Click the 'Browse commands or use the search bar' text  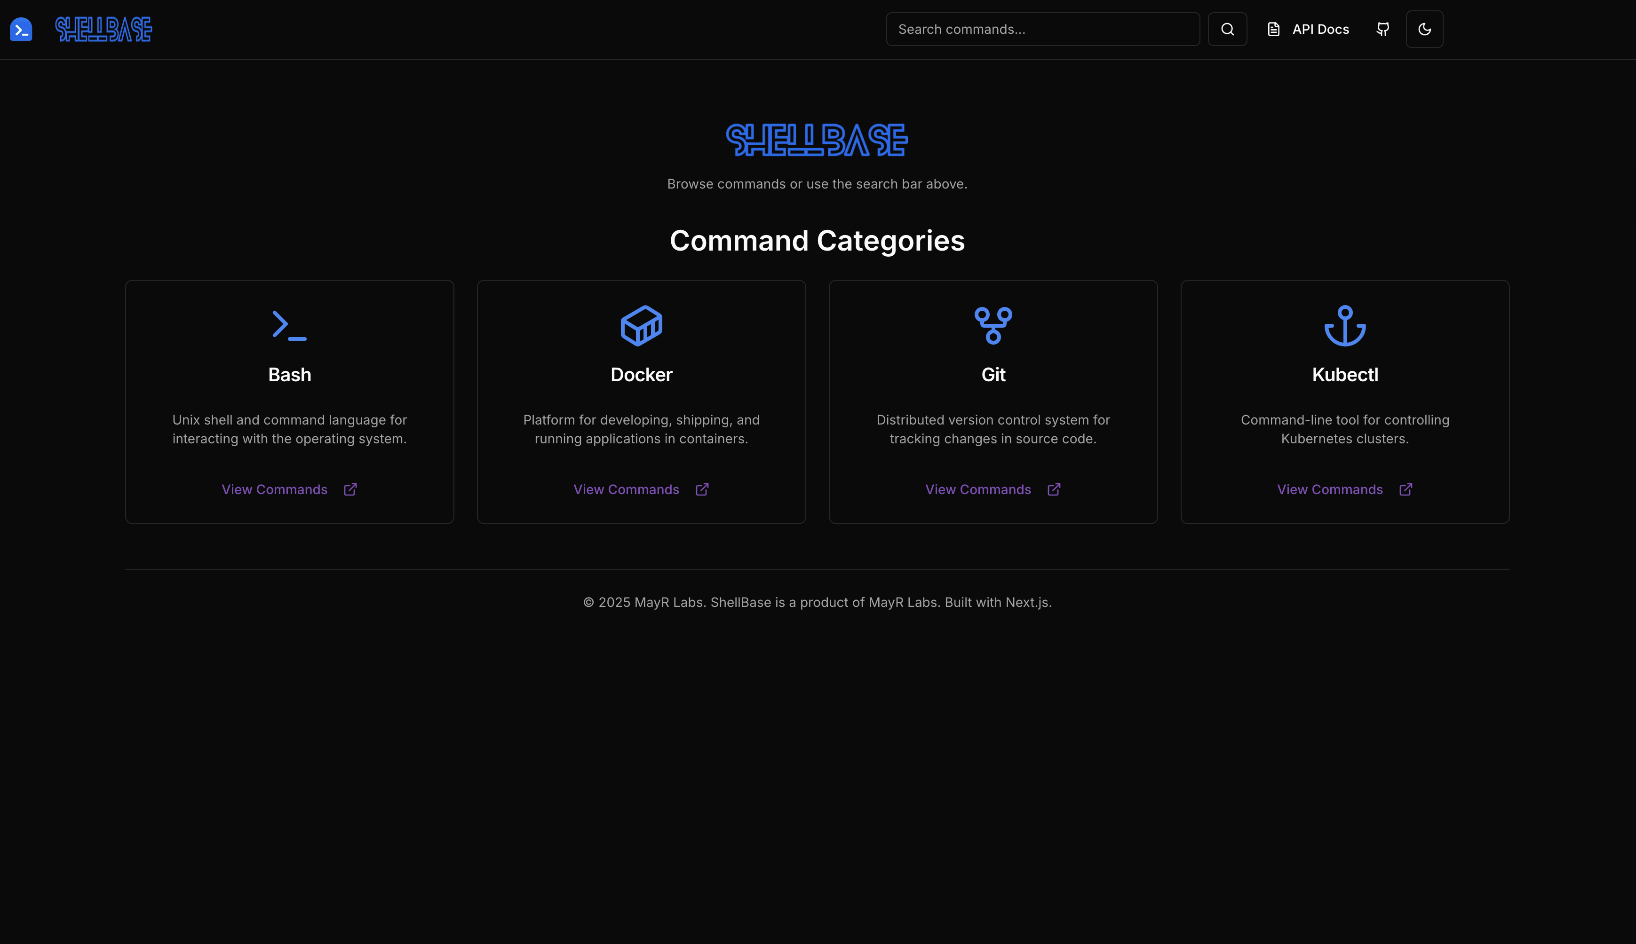818,184
